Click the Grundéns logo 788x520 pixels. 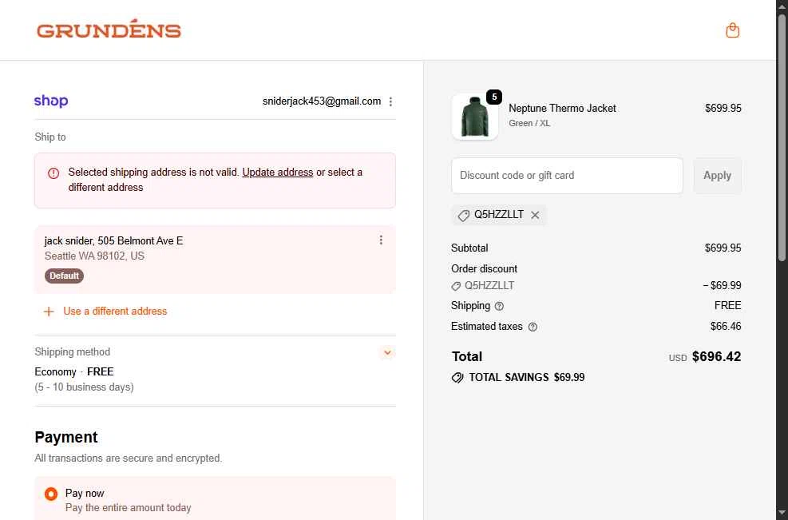[x=109, y=30]
